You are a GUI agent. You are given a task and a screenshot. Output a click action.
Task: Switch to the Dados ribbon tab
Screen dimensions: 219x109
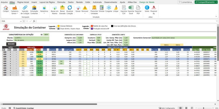pyautogui.click(x=71, y=2)
